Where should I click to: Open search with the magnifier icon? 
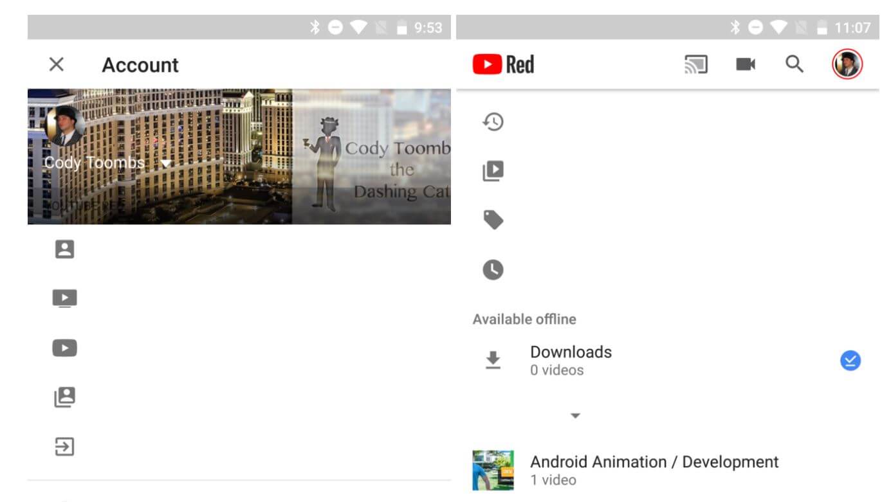click(795, 64)
